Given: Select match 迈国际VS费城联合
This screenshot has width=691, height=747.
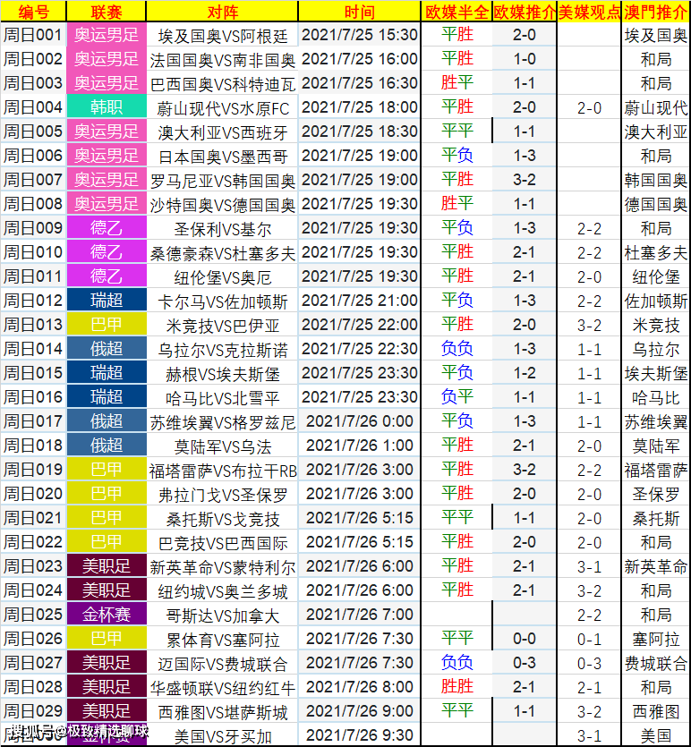Looking at the screenshot, I should (222, 663).
